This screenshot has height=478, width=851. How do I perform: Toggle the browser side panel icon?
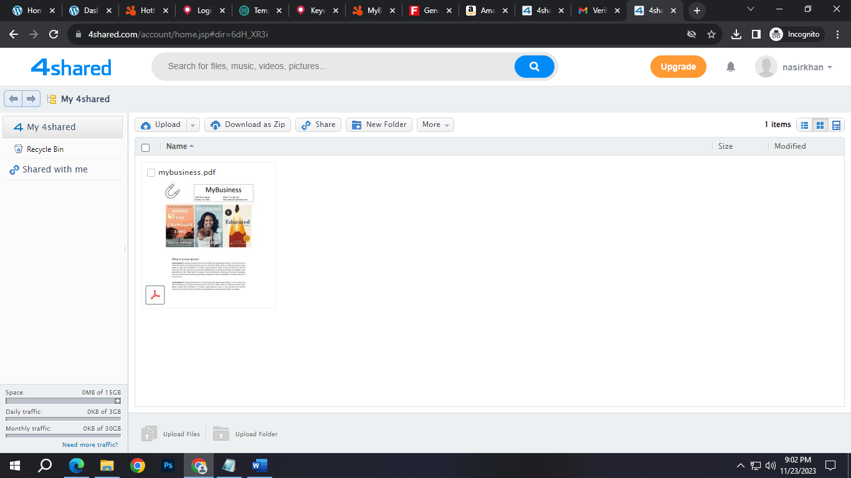756,34
